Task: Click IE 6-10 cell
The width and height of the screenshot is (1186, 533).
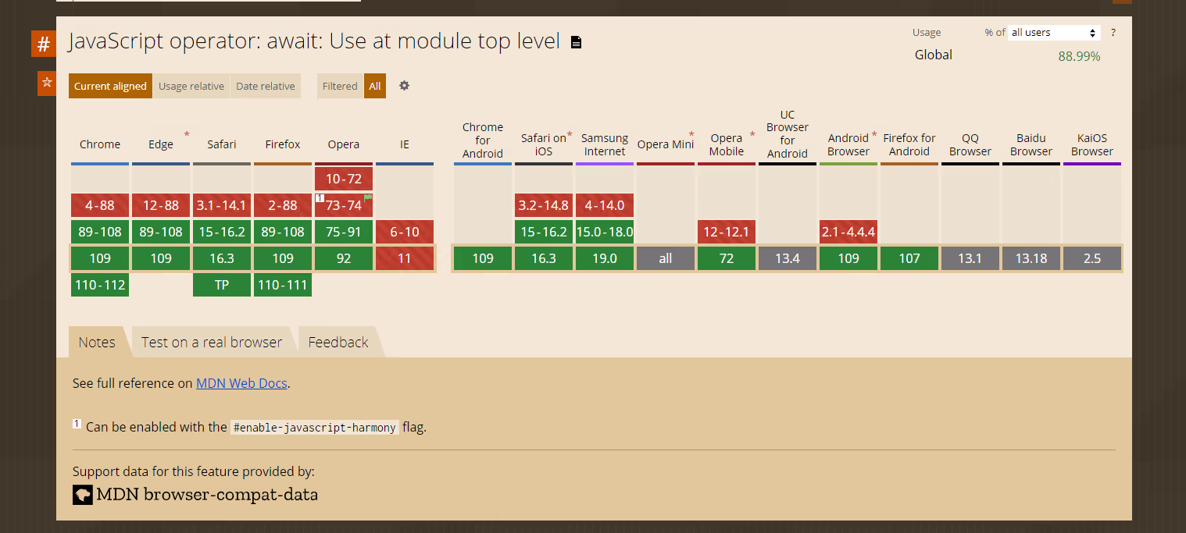Action: coord(405,232)
